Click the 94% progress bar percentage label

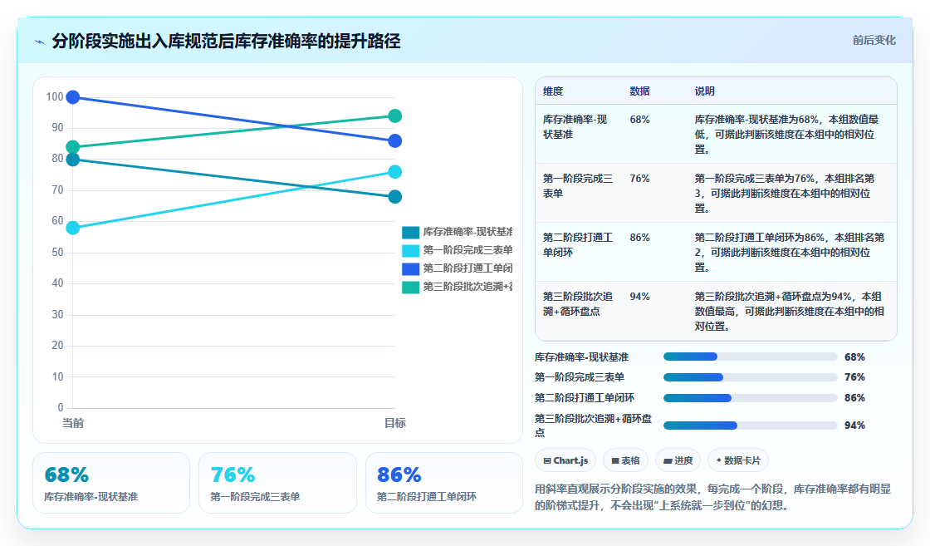click(854, 425)
